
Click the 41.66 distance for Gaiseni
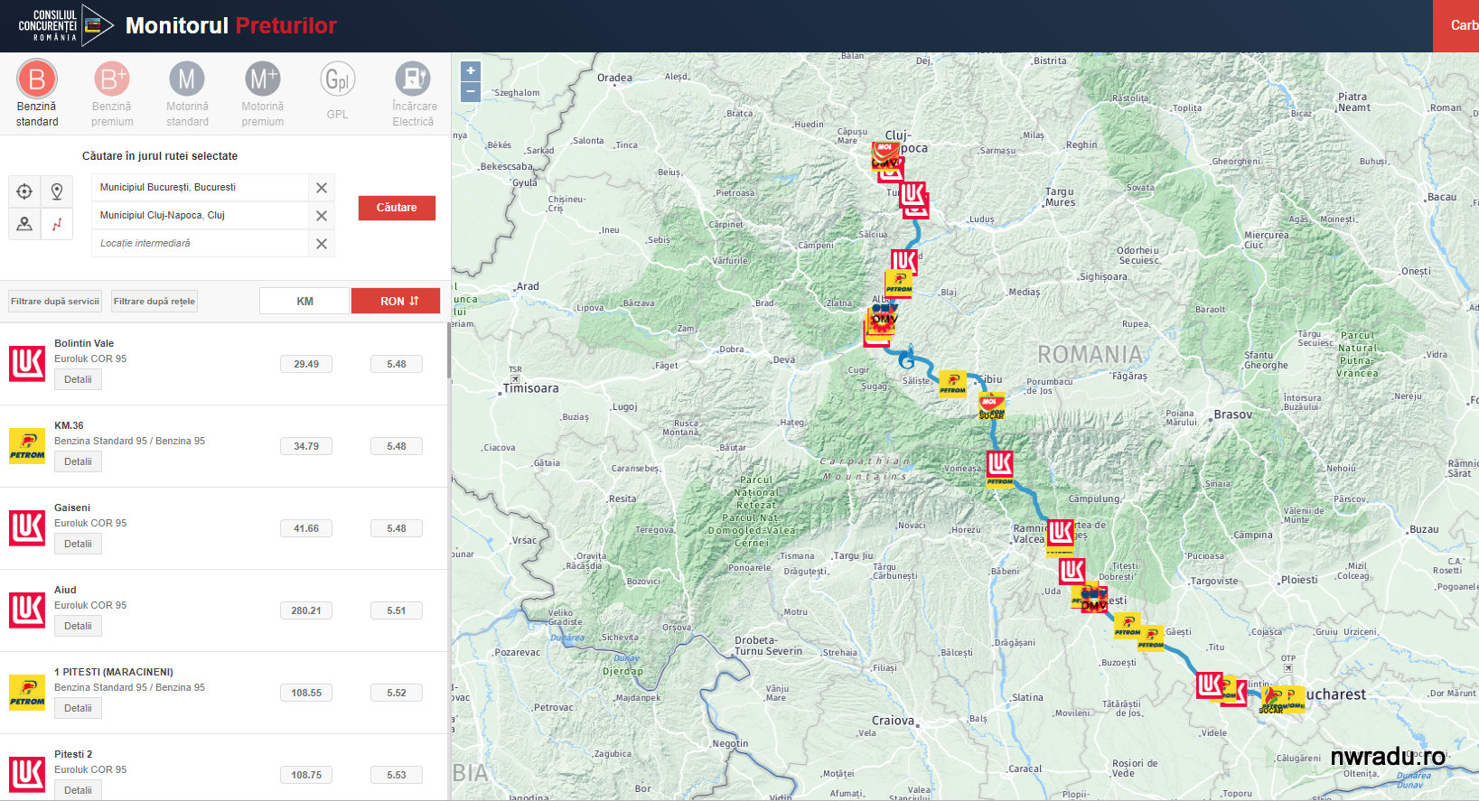tap(306, 528)
